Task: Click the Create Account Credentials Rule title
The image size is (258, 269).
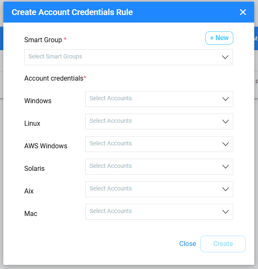Action: pos(72,12)
